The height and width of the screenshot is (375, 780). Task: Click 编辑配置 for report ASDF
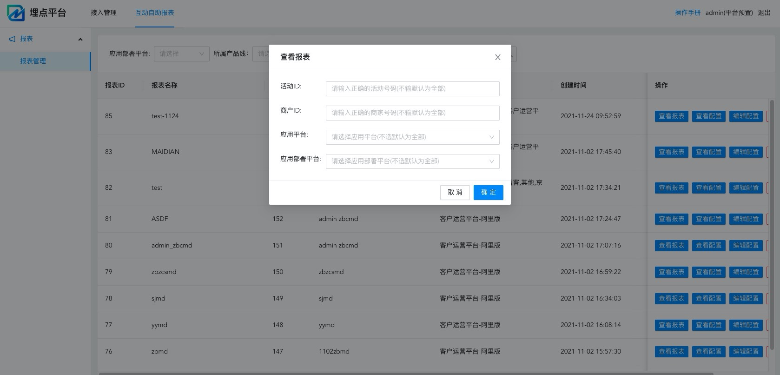pos(746,219)
